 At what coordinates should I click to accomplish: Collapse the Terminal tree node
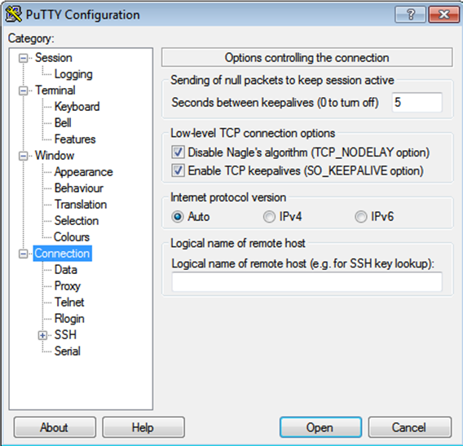tap(23, 91)
